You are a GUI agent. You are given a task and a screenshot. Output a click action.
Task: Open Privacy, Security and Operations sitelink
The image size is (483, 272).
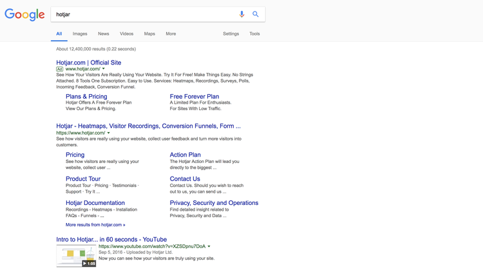214,203
